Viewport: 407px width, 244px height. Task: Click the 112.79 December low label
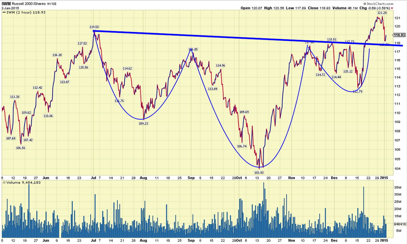coord(358,91)
